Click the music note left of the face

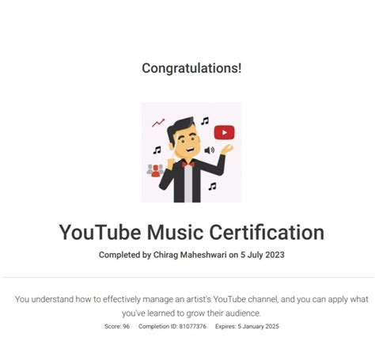157,150
